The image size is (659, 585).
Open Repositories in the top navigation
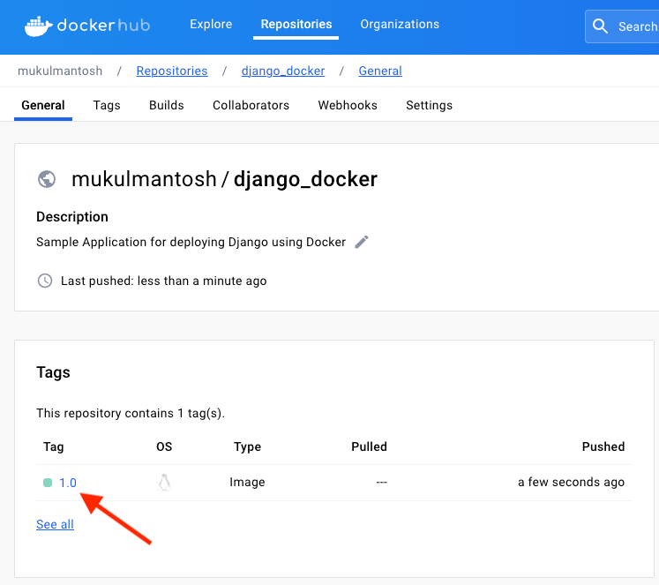click(x=296, y=25)
